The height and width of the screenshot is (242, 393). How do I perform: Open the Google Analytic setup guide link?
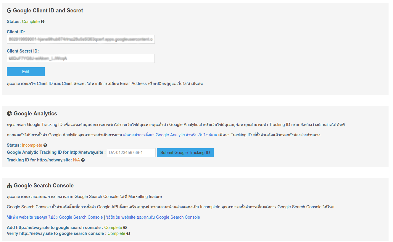pos(170,135)
